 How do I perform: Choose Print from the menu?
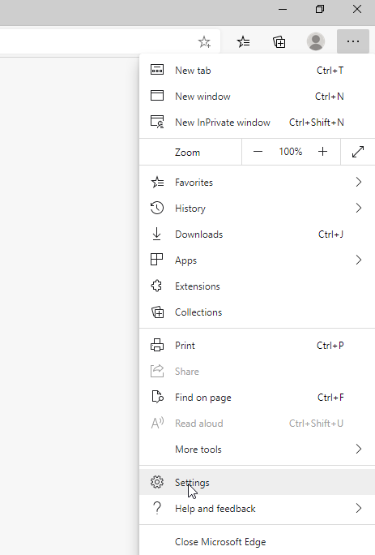coord(257,345)
